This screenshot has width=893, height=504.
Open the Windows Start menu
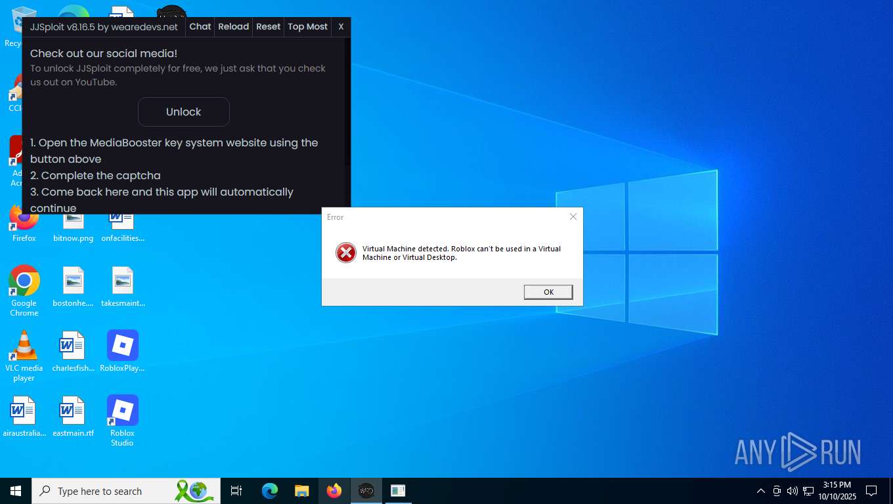[16, 491]
